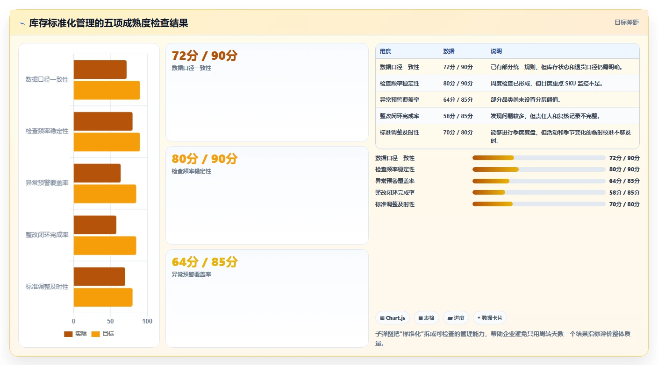Click the lightning icon beside the title
The image size is (658, 365).
click(x=22, y=23)
